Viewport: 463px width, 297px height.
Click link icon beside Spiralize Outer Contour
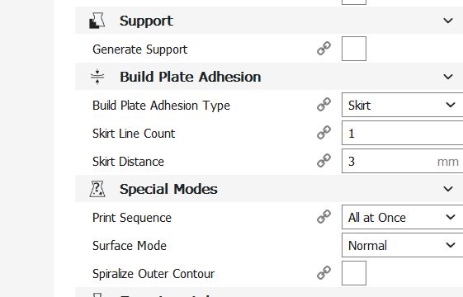pyautogui.click(x=324, y=273)
